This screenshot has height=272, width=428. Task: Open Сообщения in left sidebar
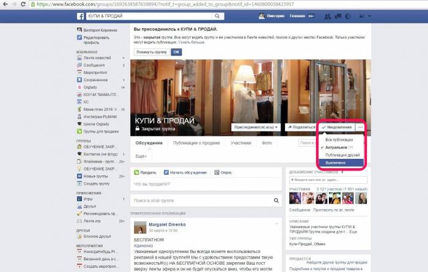click(x=96, y=64)
